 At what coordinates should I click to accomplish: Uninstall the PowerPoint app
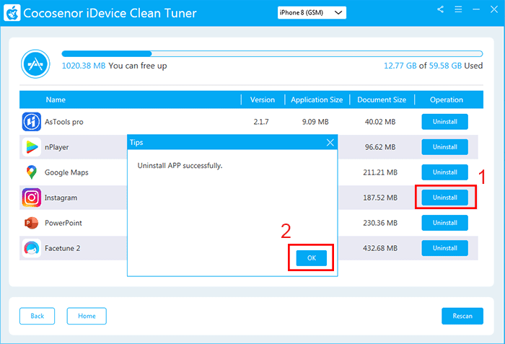pos(445,223)
